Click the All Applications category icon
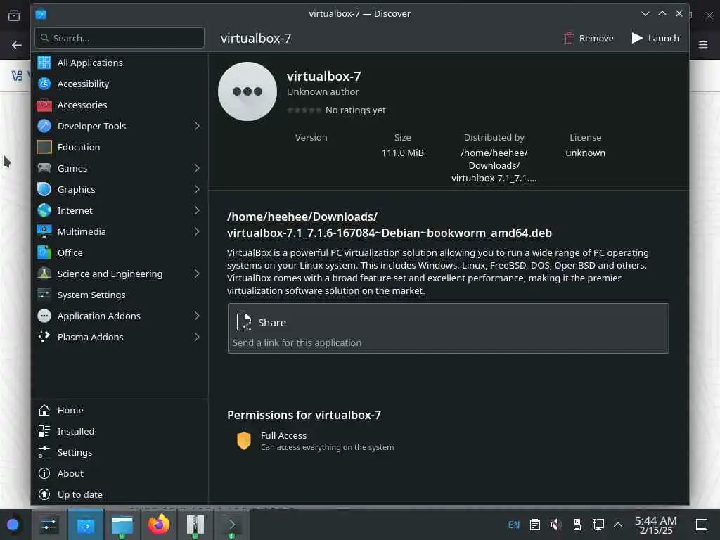Image resolution: width=720 pixels, height=540 pixels. click(44, 63)
